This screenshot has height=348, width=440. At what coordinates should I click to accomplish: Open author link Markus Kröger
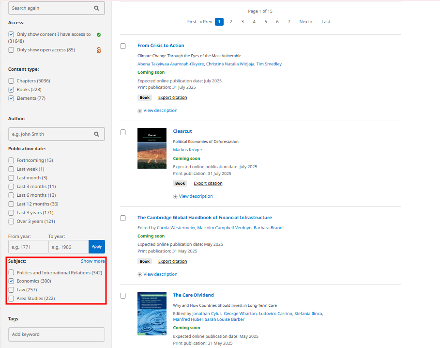coord(187,150)
